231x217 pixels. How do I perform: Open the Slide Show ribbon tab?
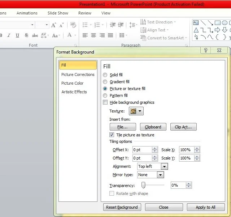58,13
